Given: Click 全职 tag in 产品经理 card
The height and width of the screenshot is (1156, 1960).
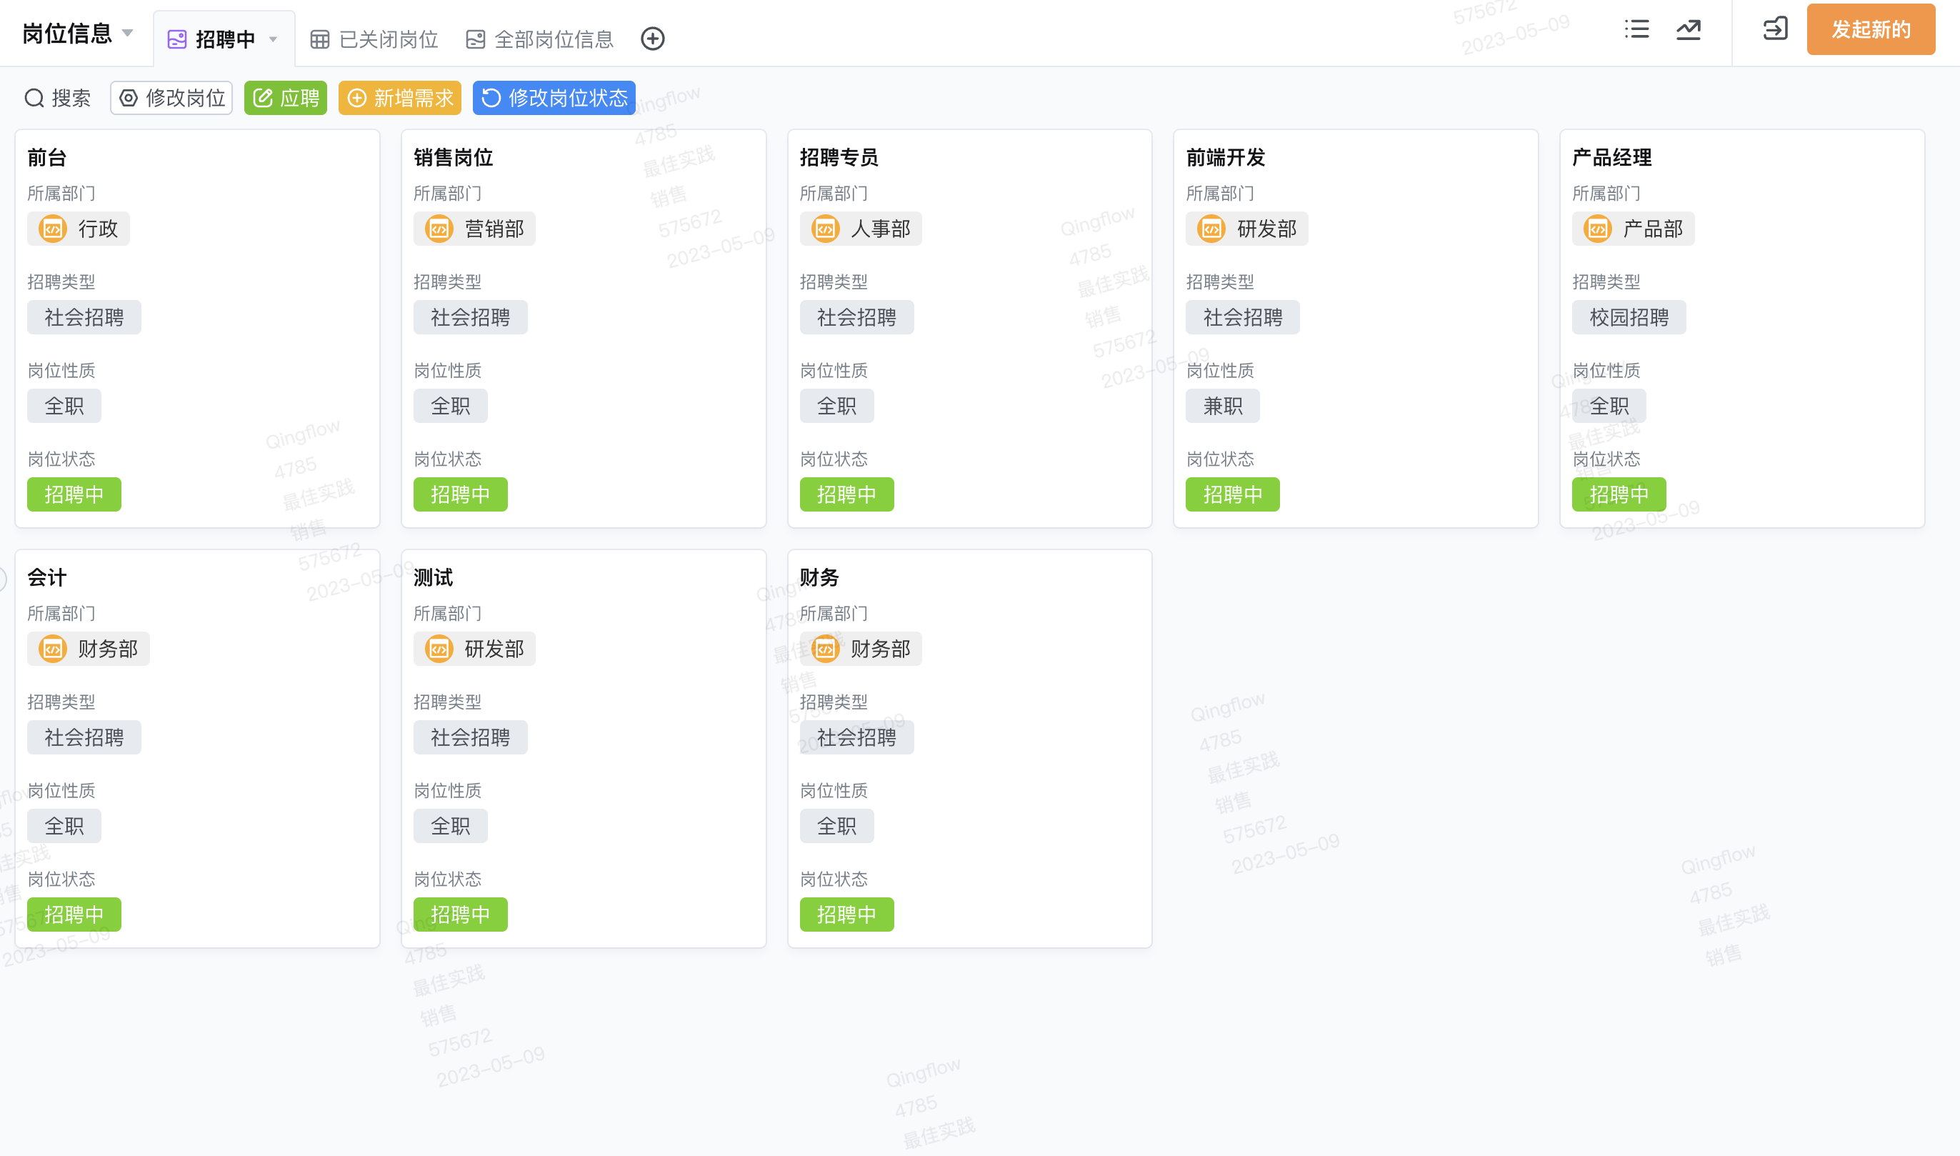Looking at the screenshot, I should coord(1609,407).
